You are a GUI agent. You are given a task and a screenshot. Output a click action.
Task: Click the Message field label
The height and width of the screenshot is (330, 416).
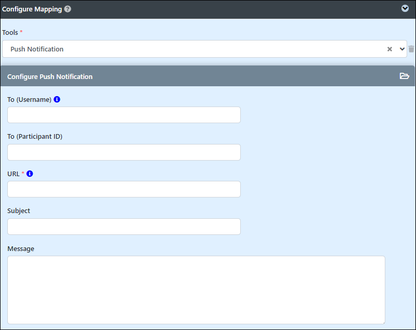[x=21, y=248]
